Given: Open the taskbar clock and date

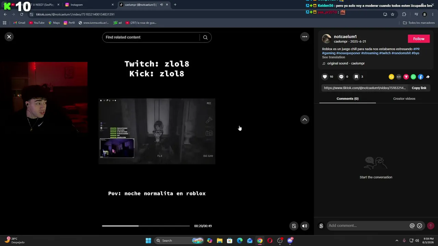Looking at the screenshot, I should [428, 241].
